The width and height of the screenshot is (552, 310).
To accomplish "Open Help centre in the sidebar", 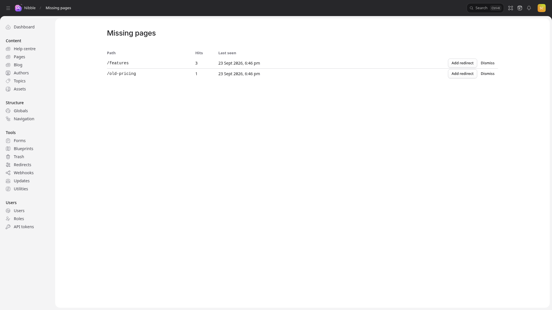I will pyautogui.click(x=25, y=49).
